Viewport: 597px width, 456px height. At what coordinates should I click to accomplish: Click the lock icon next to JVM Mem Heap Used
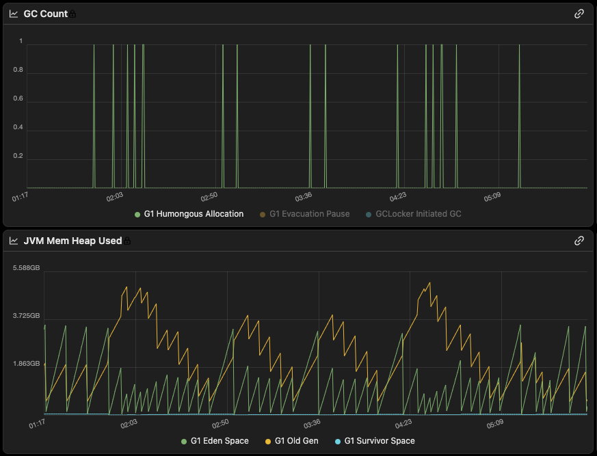[127, 241]
